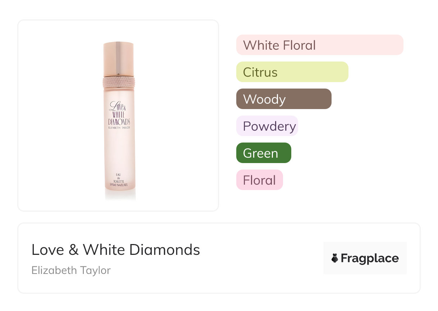Viewport: 438px width, 311px height.
Task: Click 'SPRAY NATUREL' line on the bottle
Action: [119, 184]
